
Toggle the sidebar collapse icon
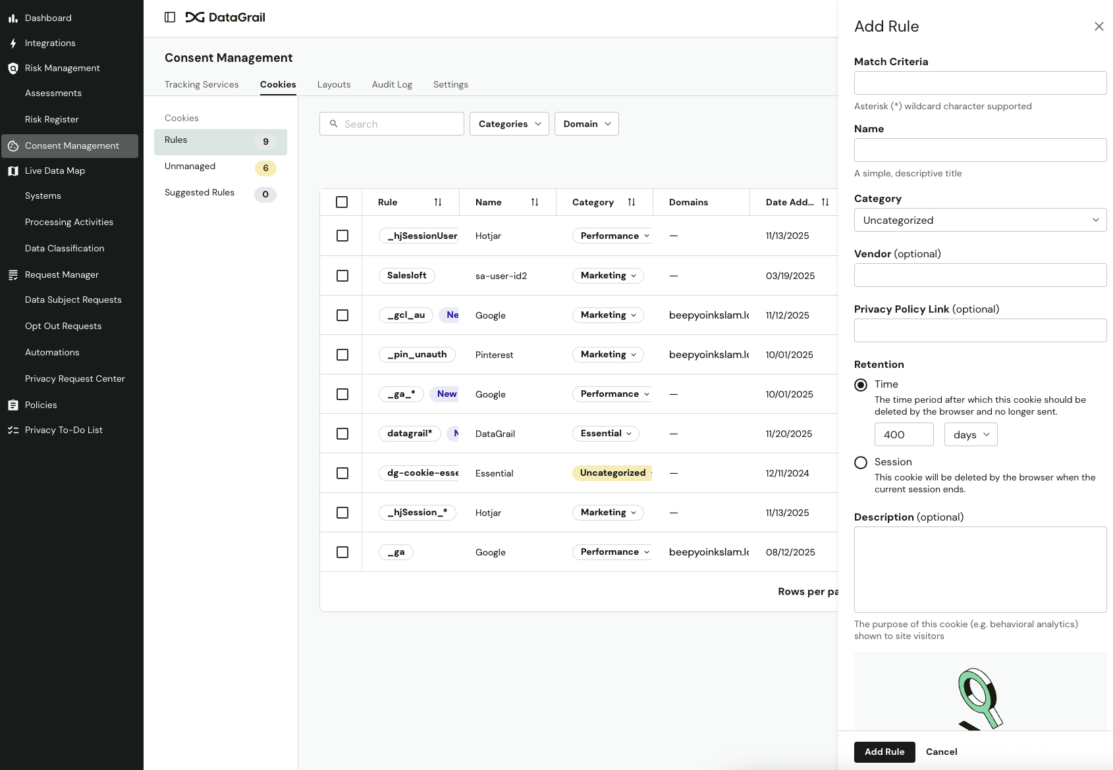170,18
